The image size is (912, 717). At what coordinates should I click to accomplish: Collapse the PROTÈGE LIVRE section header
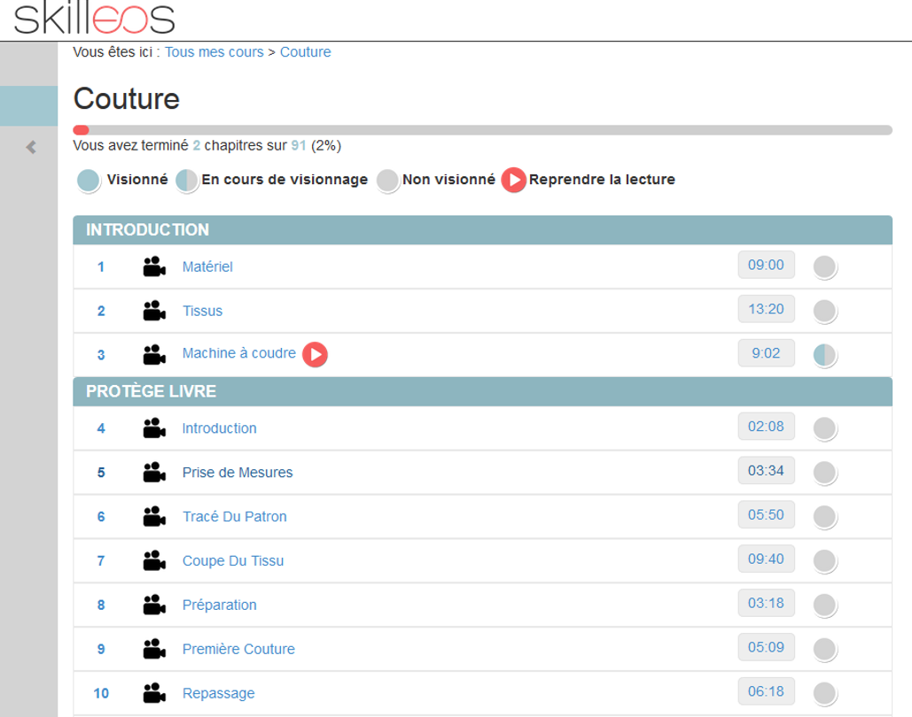[483, 391]
